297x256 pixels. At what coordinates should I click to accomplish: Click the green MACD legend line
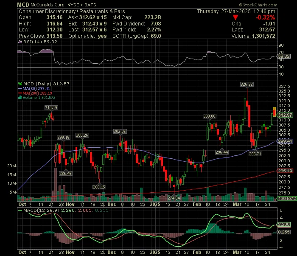tap(20, 210)
